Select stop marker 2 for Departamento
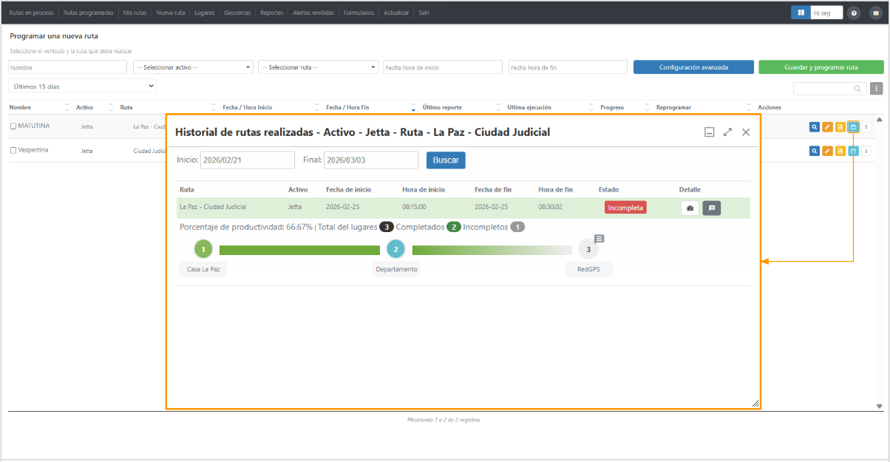Viewport: 890px width, 462px height. point(396,249)
